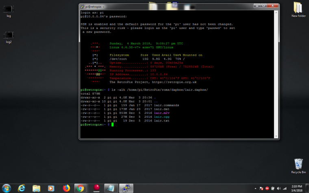Click the '853M' file size value

pyautogui.click(x=123, y=113)
